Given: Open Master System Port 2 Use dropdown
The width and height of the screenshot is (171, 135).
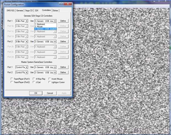Looking at the screenshot, I should [45, 72].
